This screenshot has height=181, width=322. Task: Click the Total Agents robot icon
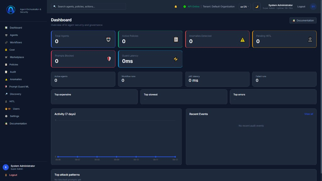click(108, 39)
